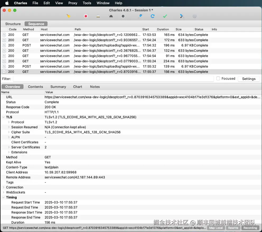
Task: Open the Tools menu
Action: tap(87, 3)
